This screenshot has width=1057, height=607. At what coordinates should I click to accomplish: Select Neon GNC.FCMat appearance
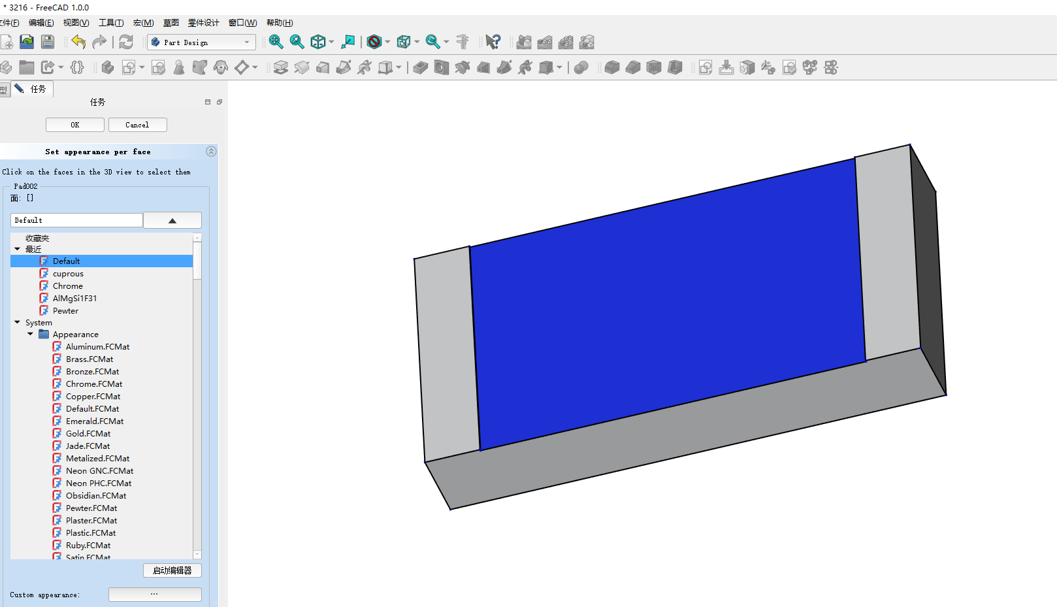pos(99,471)
